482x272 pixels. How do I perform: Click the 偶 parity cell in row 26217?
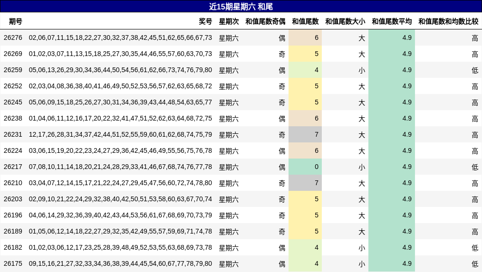tap(282, 167)
